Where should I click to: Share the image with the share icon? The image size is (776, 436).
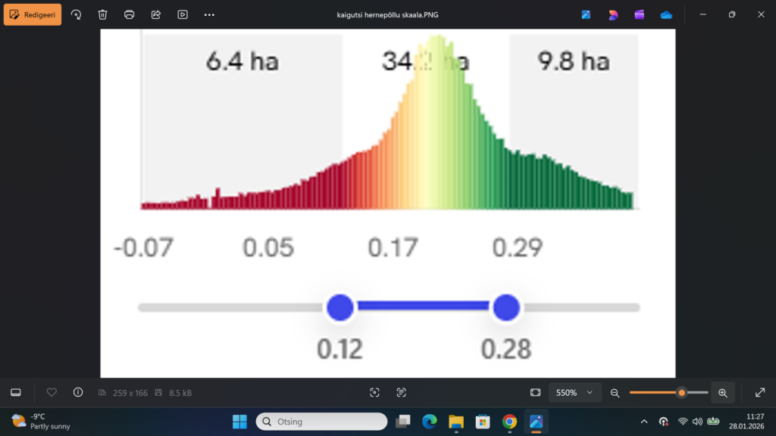point(156,14)
